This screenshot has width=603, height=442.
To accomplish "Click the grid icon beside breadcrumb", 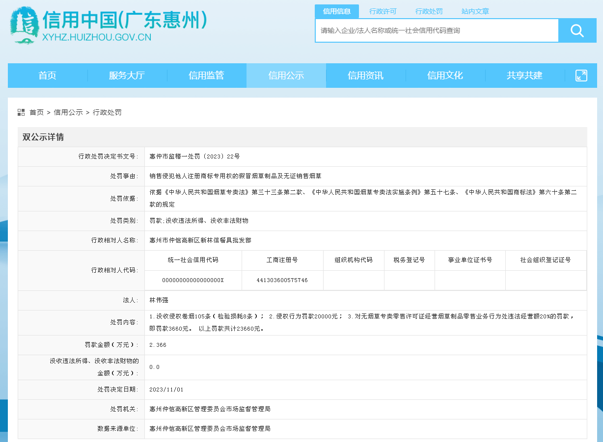I will coord(21,112).
